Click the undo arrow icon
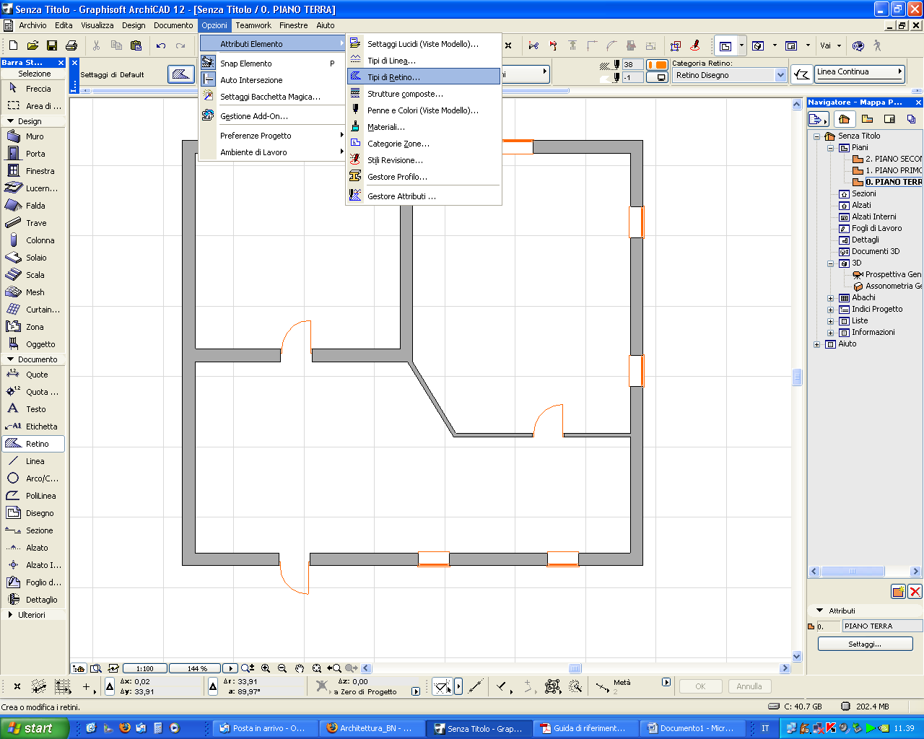 click(x=161, y=45)
